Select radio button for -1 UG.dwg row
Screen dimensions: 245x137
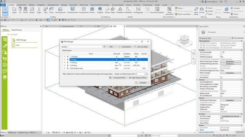pos(64,57)
